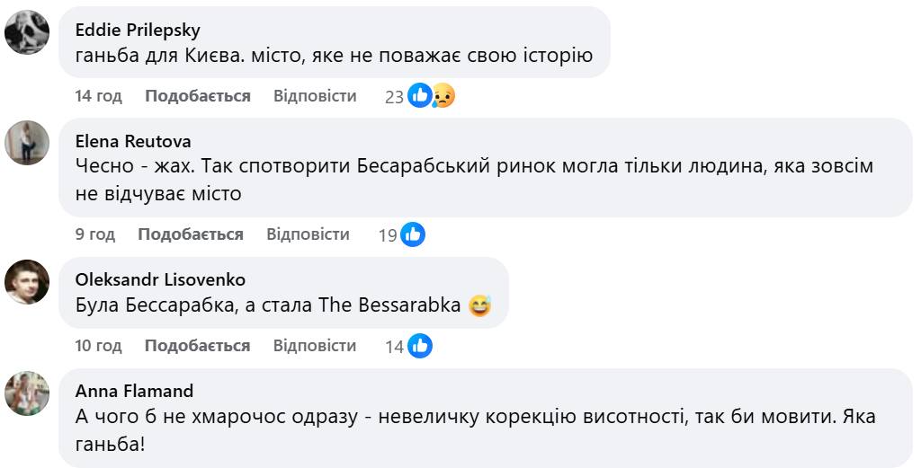Open reactions on Eddie Prilepsky's comment
Screen dimensions: 921x468
432,95
